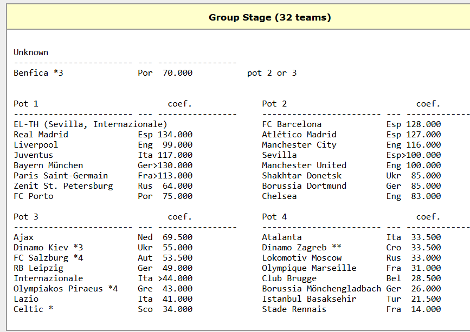This screenshot has height=332, width=470.
Task: Select the 'Unknown' section label
Action: click(31, 52)
